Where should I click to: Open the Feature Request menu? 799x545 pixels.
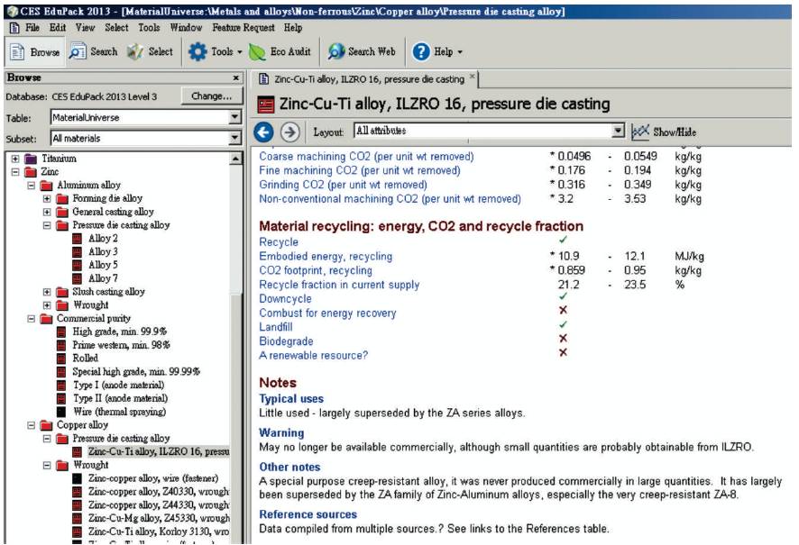pyautogui.click(x=243, y=28)
